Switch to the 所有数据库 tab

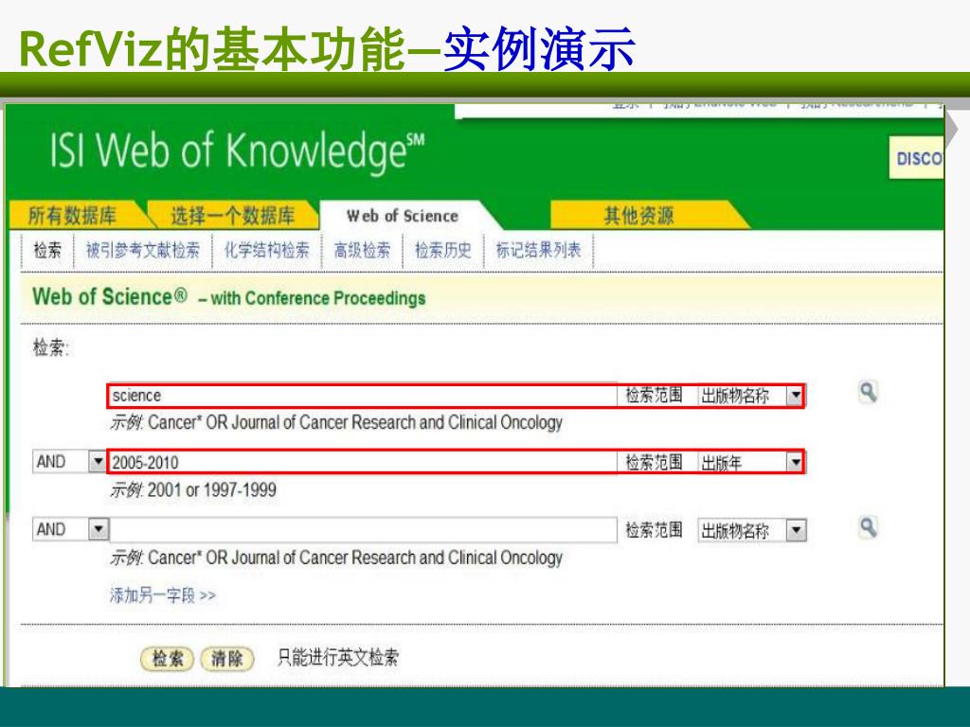click(x=72, y=215)
